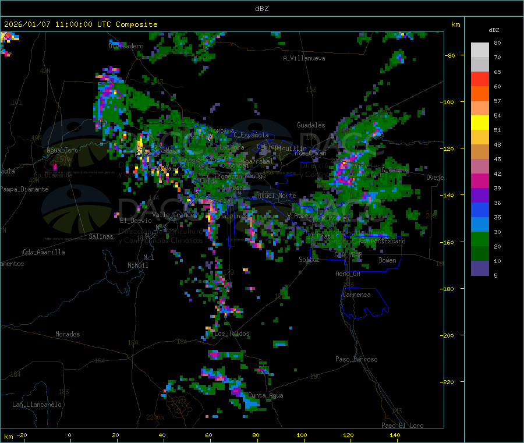The width and height of the screenshot is (524, 443).
Task: Click the Soitue location label
Action: 310,260
